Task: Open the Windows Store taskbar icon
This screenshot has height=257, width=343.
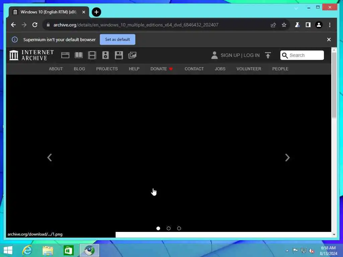Action: click(68, 250)
